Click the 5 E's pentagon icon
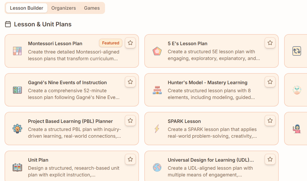 (x=157, y=51)
